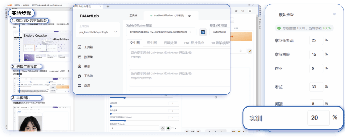Switch to the 后期处理 tab
The height and width of the screenshot is (137, 345).
tap(170, 43)
